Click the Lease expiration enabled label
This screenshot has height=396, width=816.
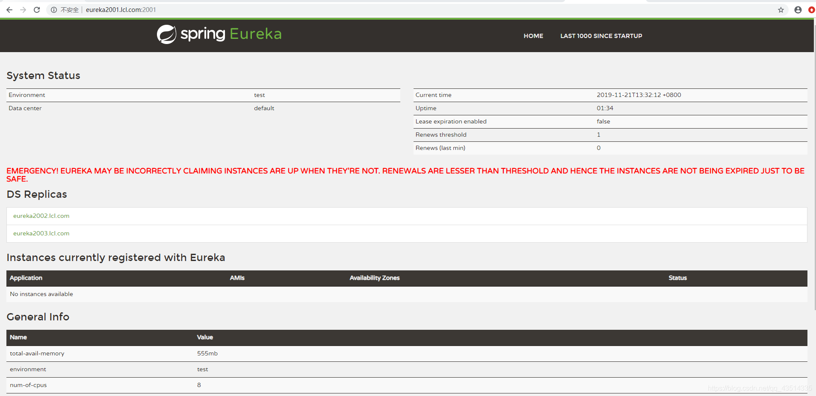coord(451,121)
